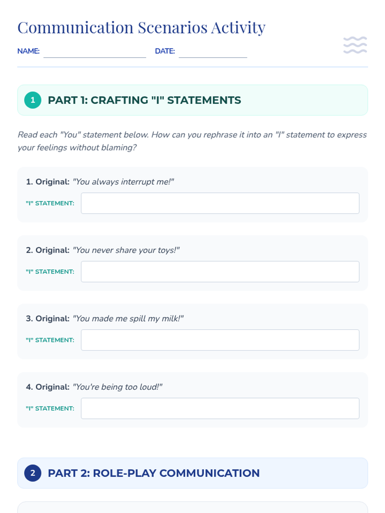
Task: Click the "You're being too loud!" text
Action: coord(117,387)
